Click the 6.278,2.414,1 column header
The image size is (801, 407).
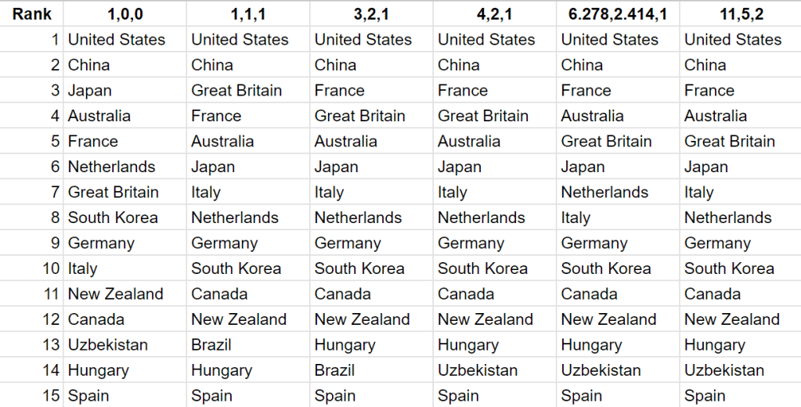pos(618,14)
